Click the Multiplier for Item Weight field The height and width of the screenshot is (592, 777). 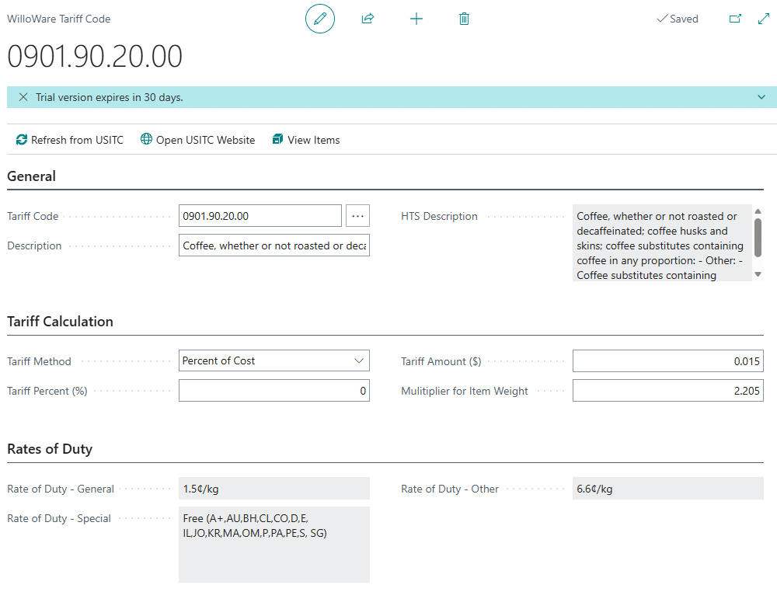[667, 391]
